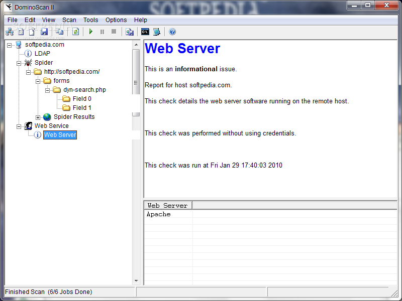
Task: Collapse the forms folder node
Action: [38, 81]
